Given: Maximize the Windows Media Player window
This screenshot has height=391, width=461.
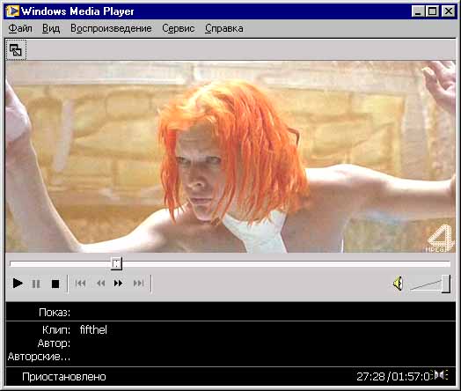Looking at the screenshot, I should [x=432, y=11].
